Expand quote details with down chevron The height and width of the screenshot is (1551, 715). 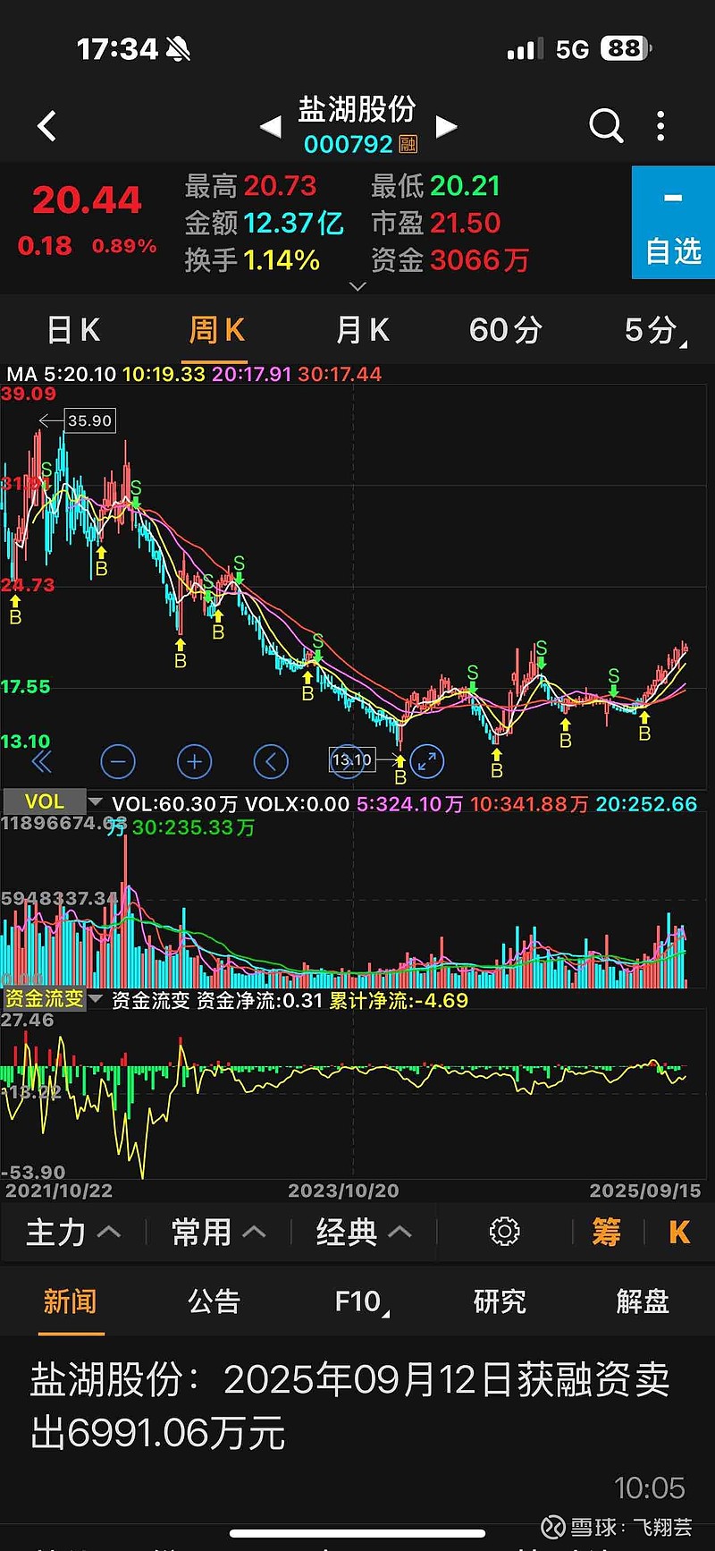point(357,286)
